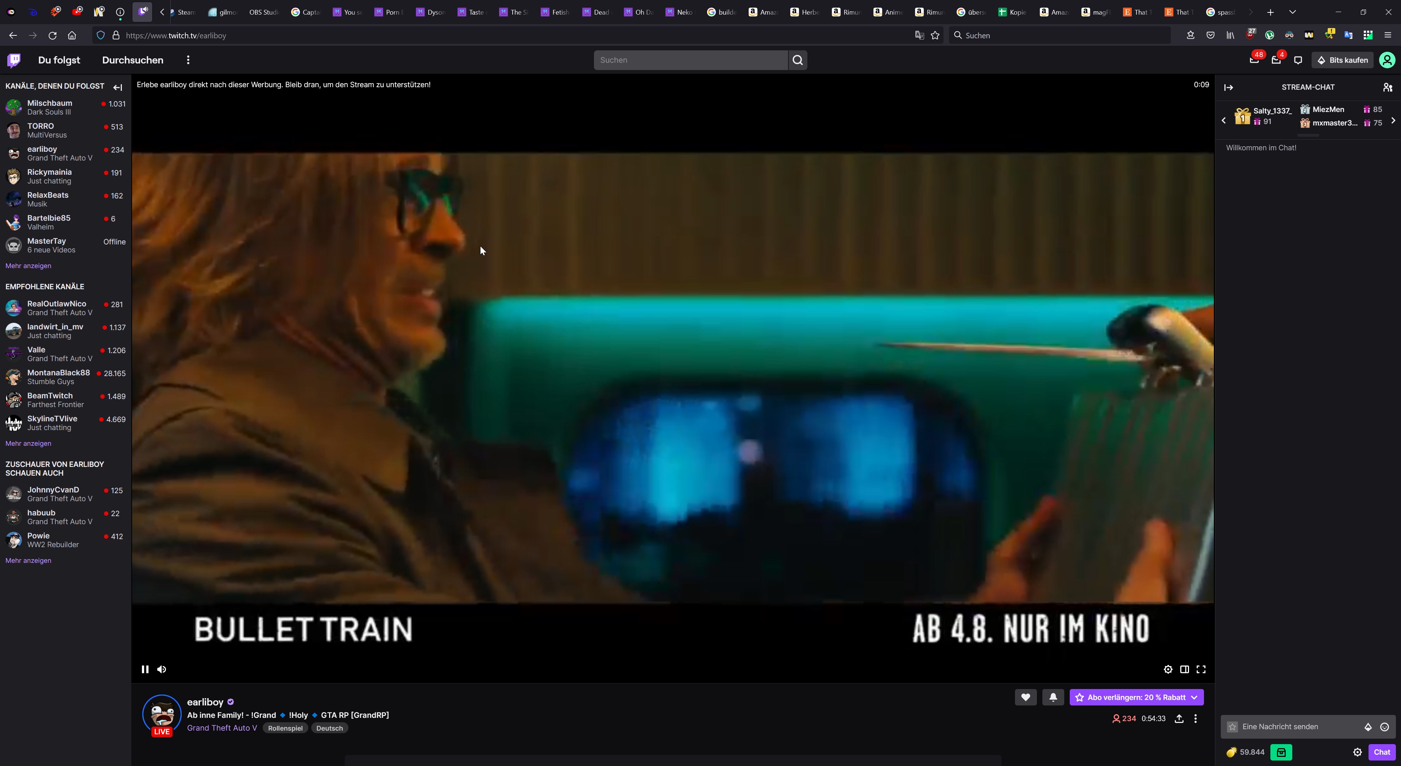Reload the page in the browser
1401x766 pixels.
tap(52, 35)
